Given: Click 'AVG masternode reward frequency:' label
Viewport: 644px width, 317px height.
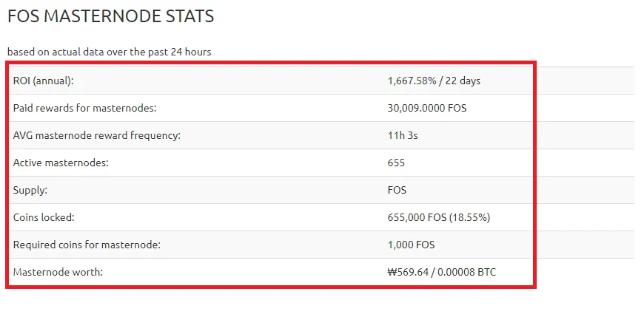Looking at the screenshot, I should click(x=96, y=135).
